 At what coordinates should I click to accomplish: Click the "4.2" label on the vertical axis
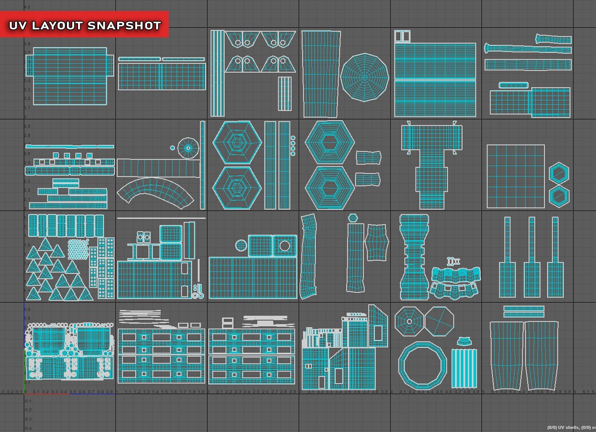27,7
